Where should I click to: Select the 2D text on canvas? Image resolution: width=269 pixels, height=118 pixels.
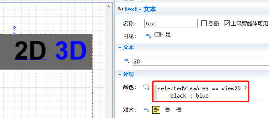30,51
